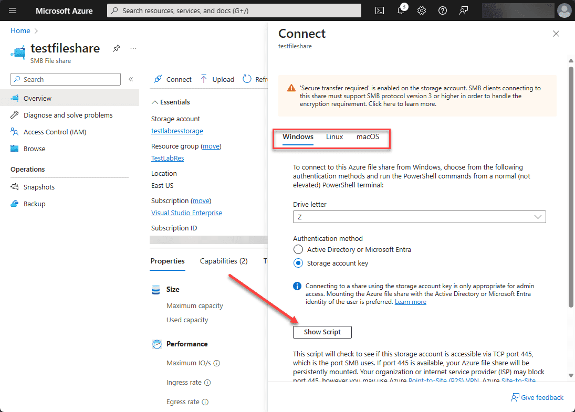
Task: Pin testfileshare to dashboard
Action: 116,48
